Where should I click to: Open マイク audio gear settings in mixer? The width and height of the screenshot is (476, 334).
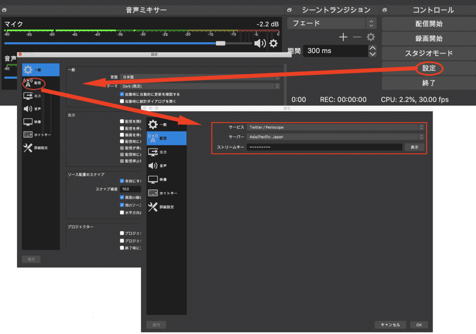click(273, 43)
